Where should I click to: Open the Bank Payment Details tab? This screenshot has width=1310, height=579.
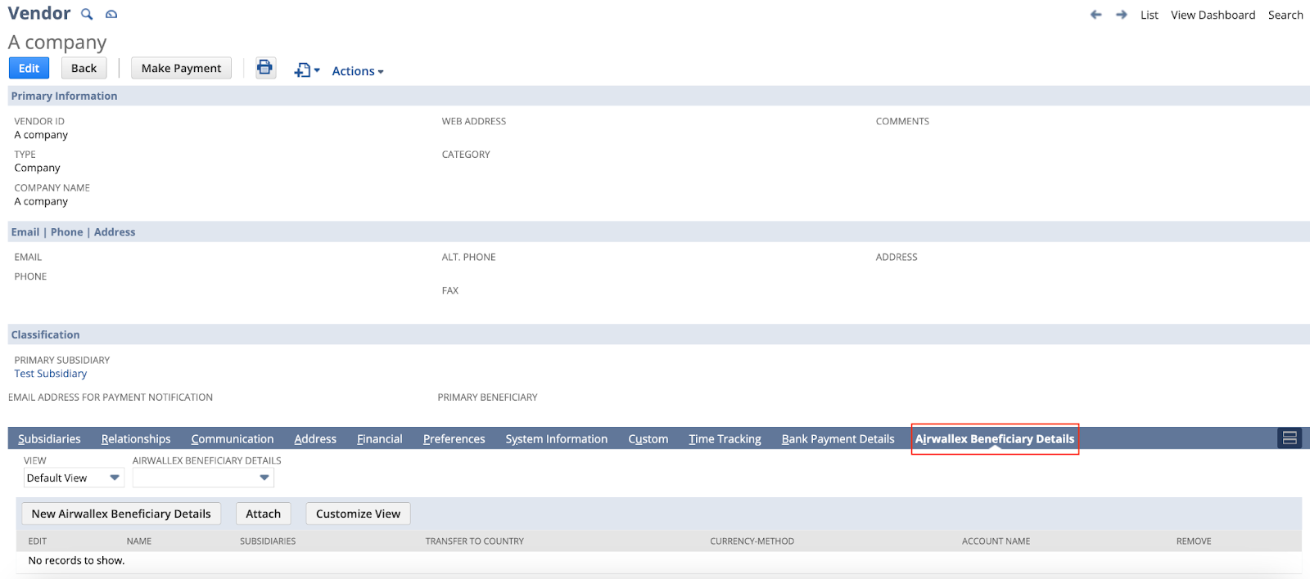click(838, 439)
